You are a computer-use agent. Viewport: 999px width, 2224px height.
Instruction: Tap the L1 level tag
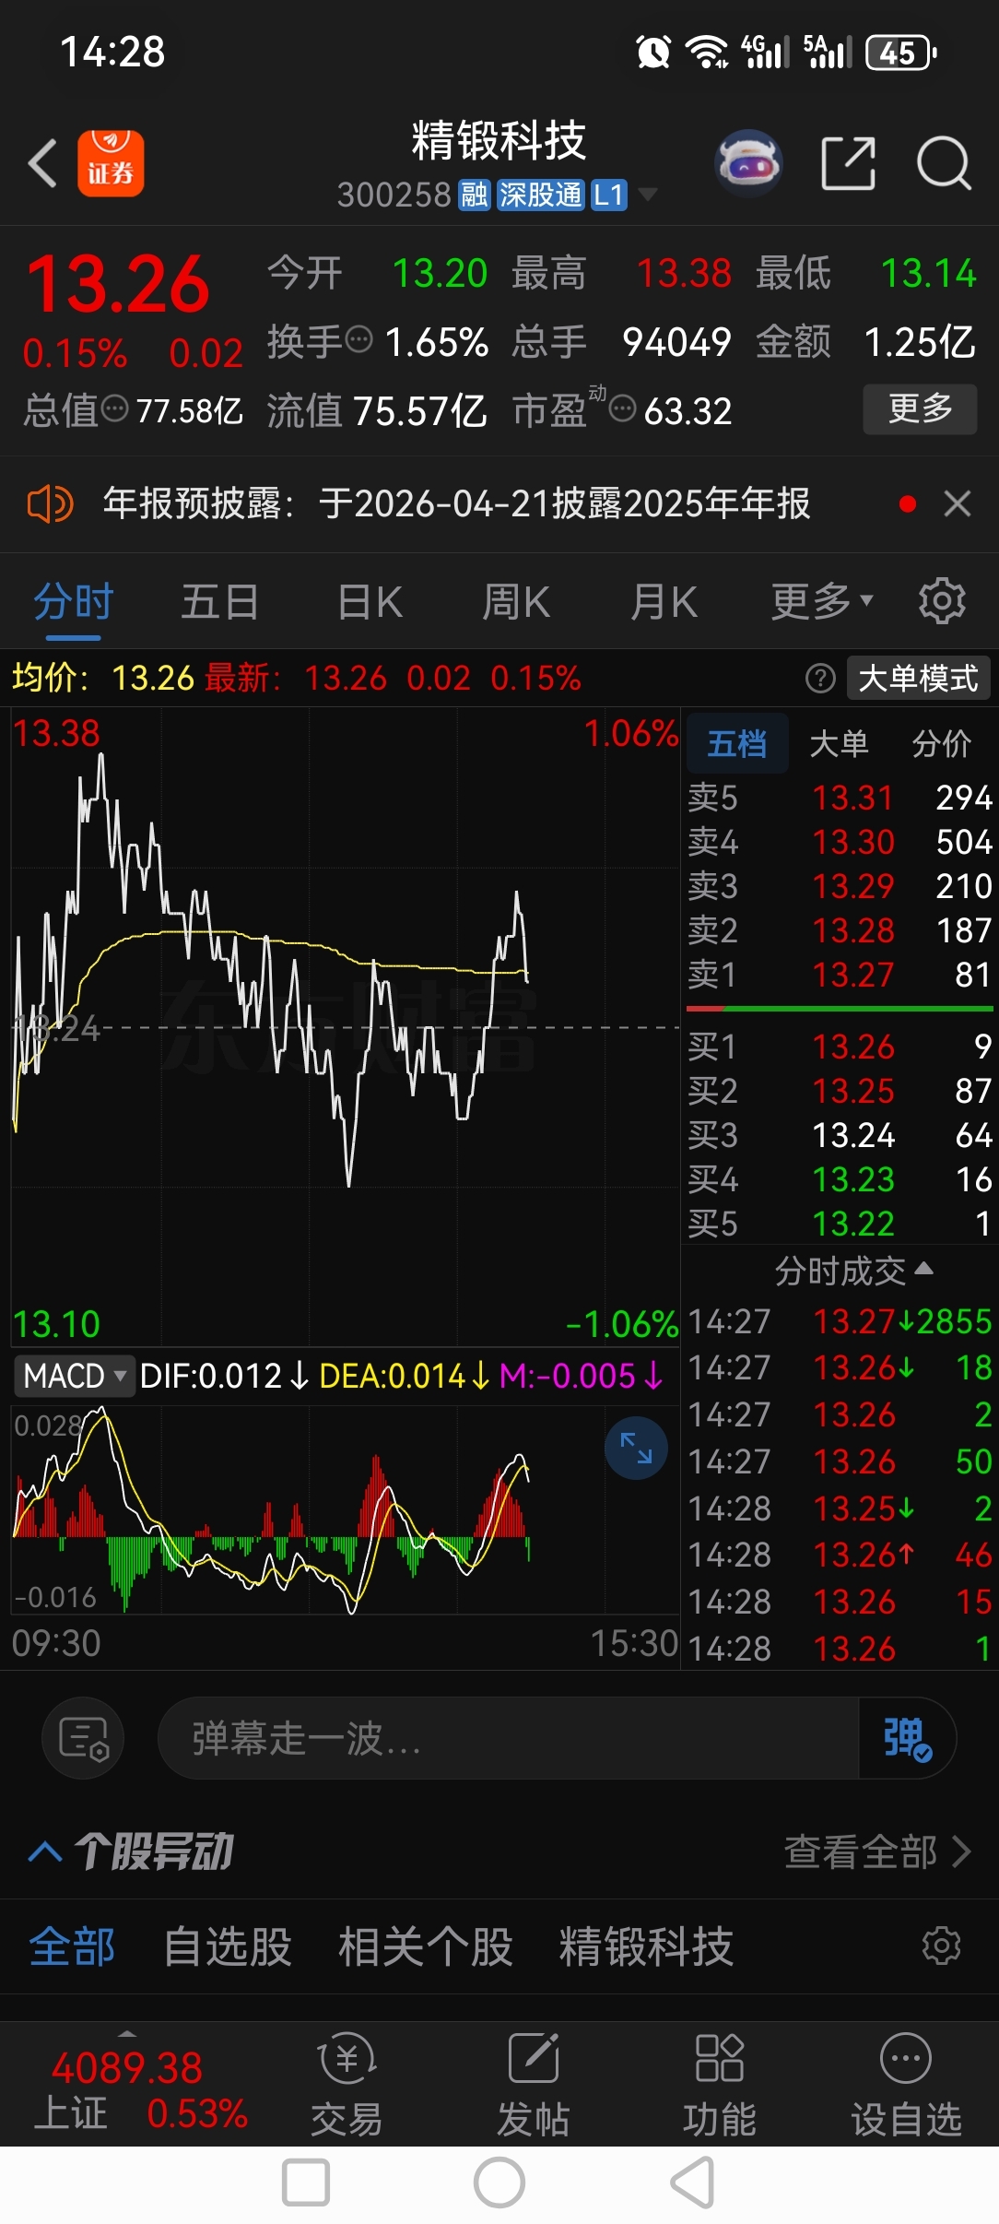click(x=608, y=195)
